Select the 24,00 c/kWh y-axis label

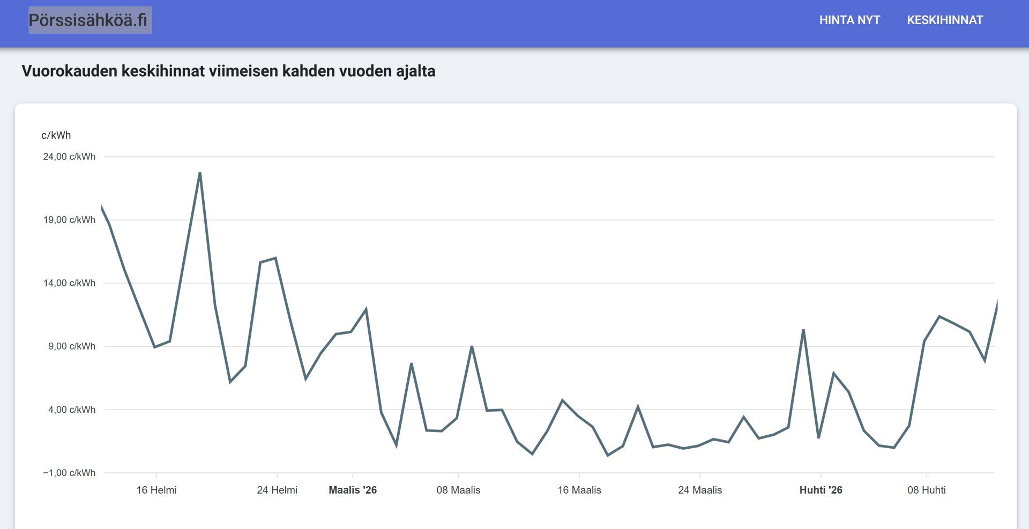click(69, 157)
